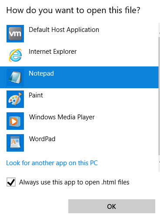The image size is (160, 215).
Task: Click scrollbar down arrow at list bottom
Action: click(159, 162)
